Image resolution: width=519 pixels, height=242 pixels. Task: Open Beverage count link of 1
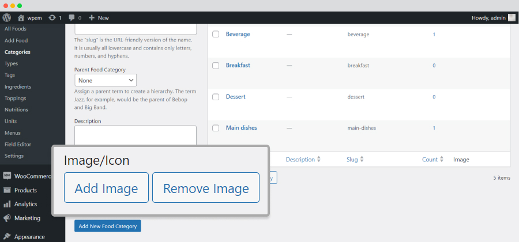[x=434, y=35]
